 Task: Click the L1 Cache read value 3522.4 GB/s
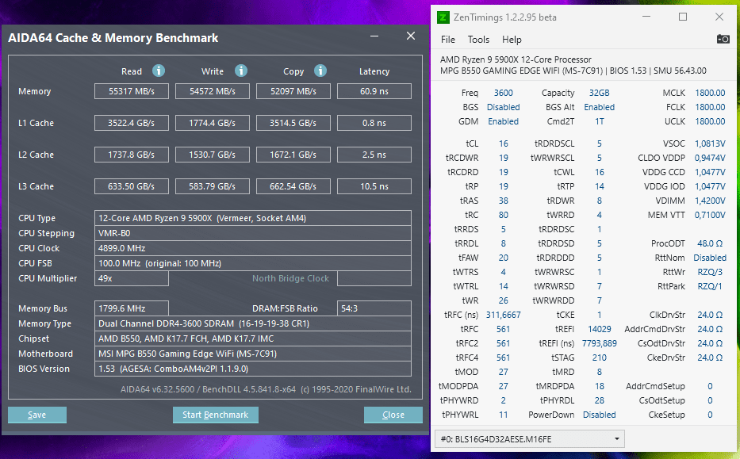[x=132, y=123]
